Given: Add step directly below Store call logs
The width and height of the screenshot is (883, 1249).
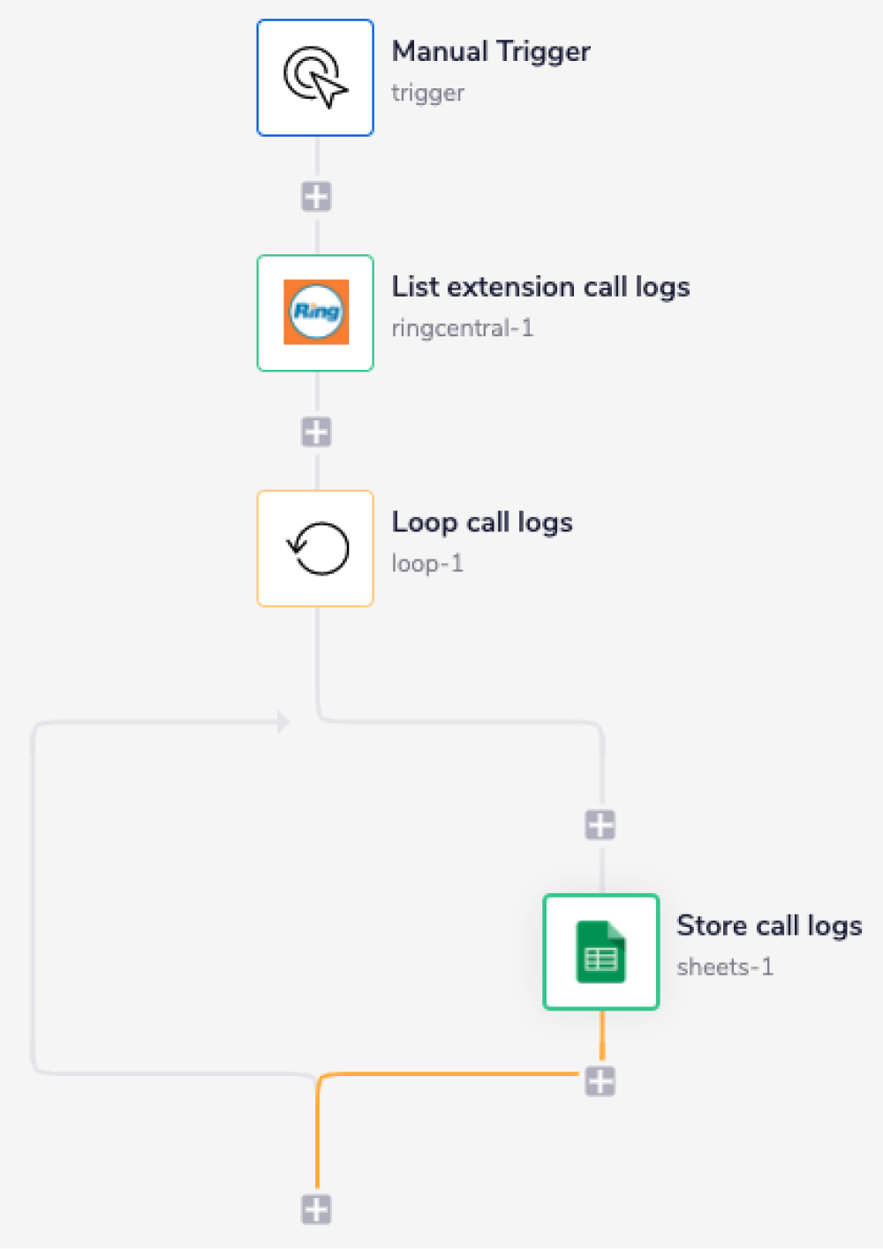Looking at the screenshot, I should [x=600, y=1081].
